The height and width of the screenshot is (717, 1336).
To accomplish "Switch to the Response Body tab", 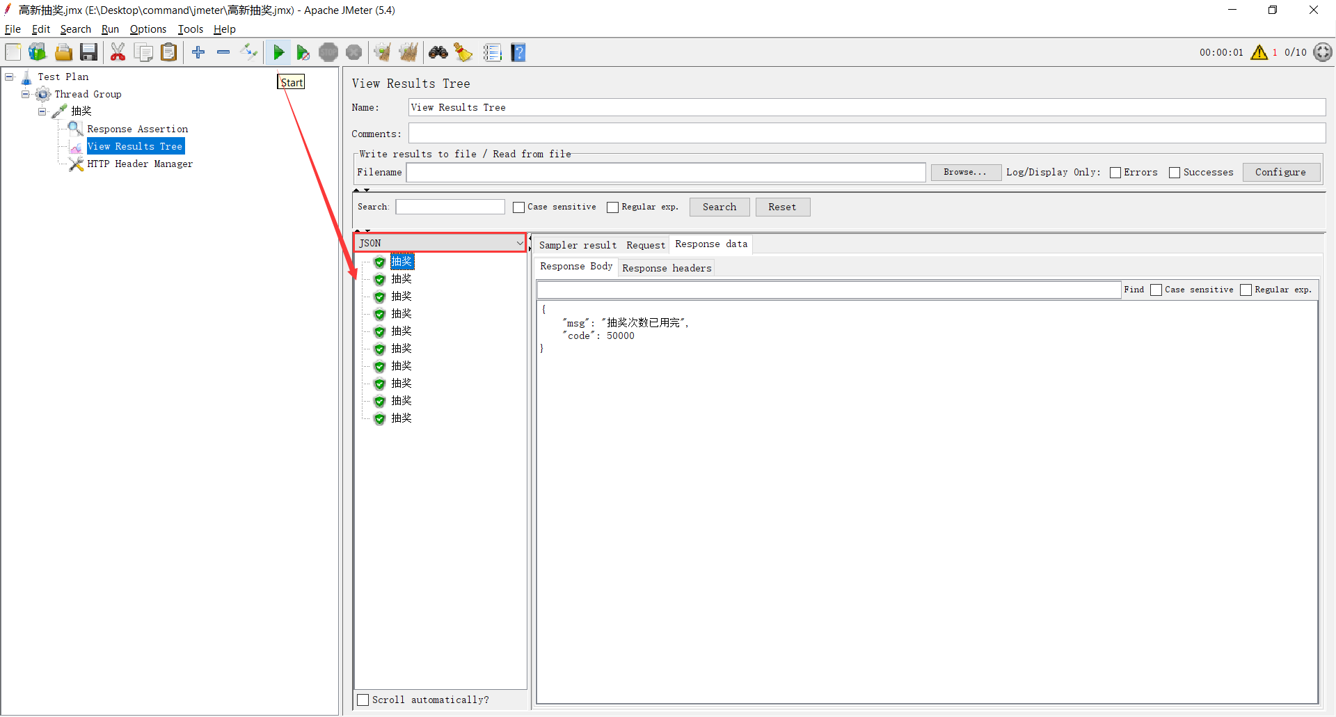I will (576, 267).
